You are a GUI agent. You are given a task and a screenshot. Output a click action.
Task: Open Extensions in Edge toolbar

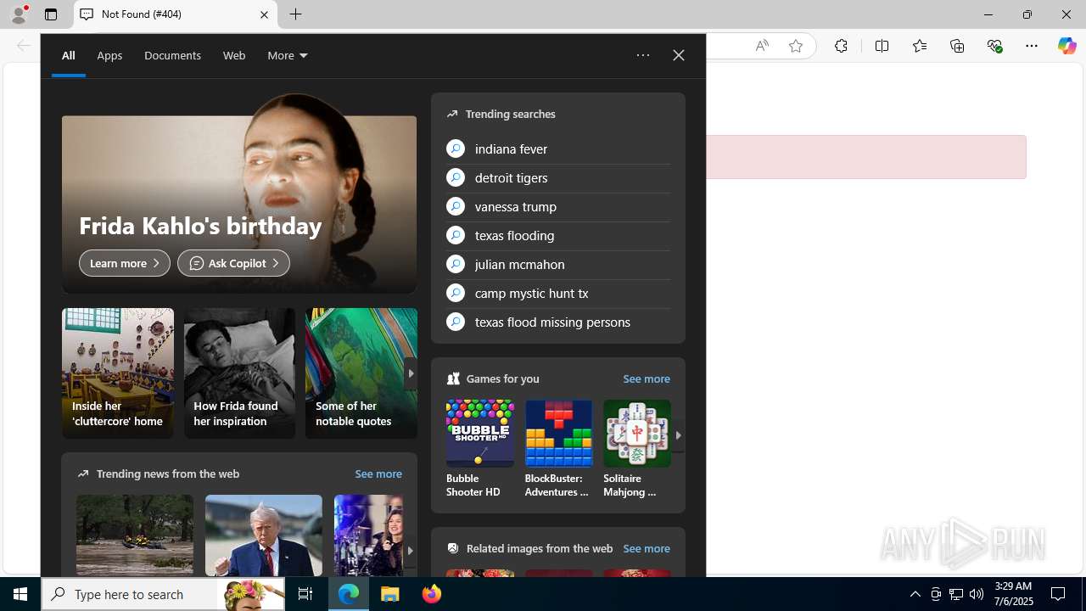click(x=841, y=46)
